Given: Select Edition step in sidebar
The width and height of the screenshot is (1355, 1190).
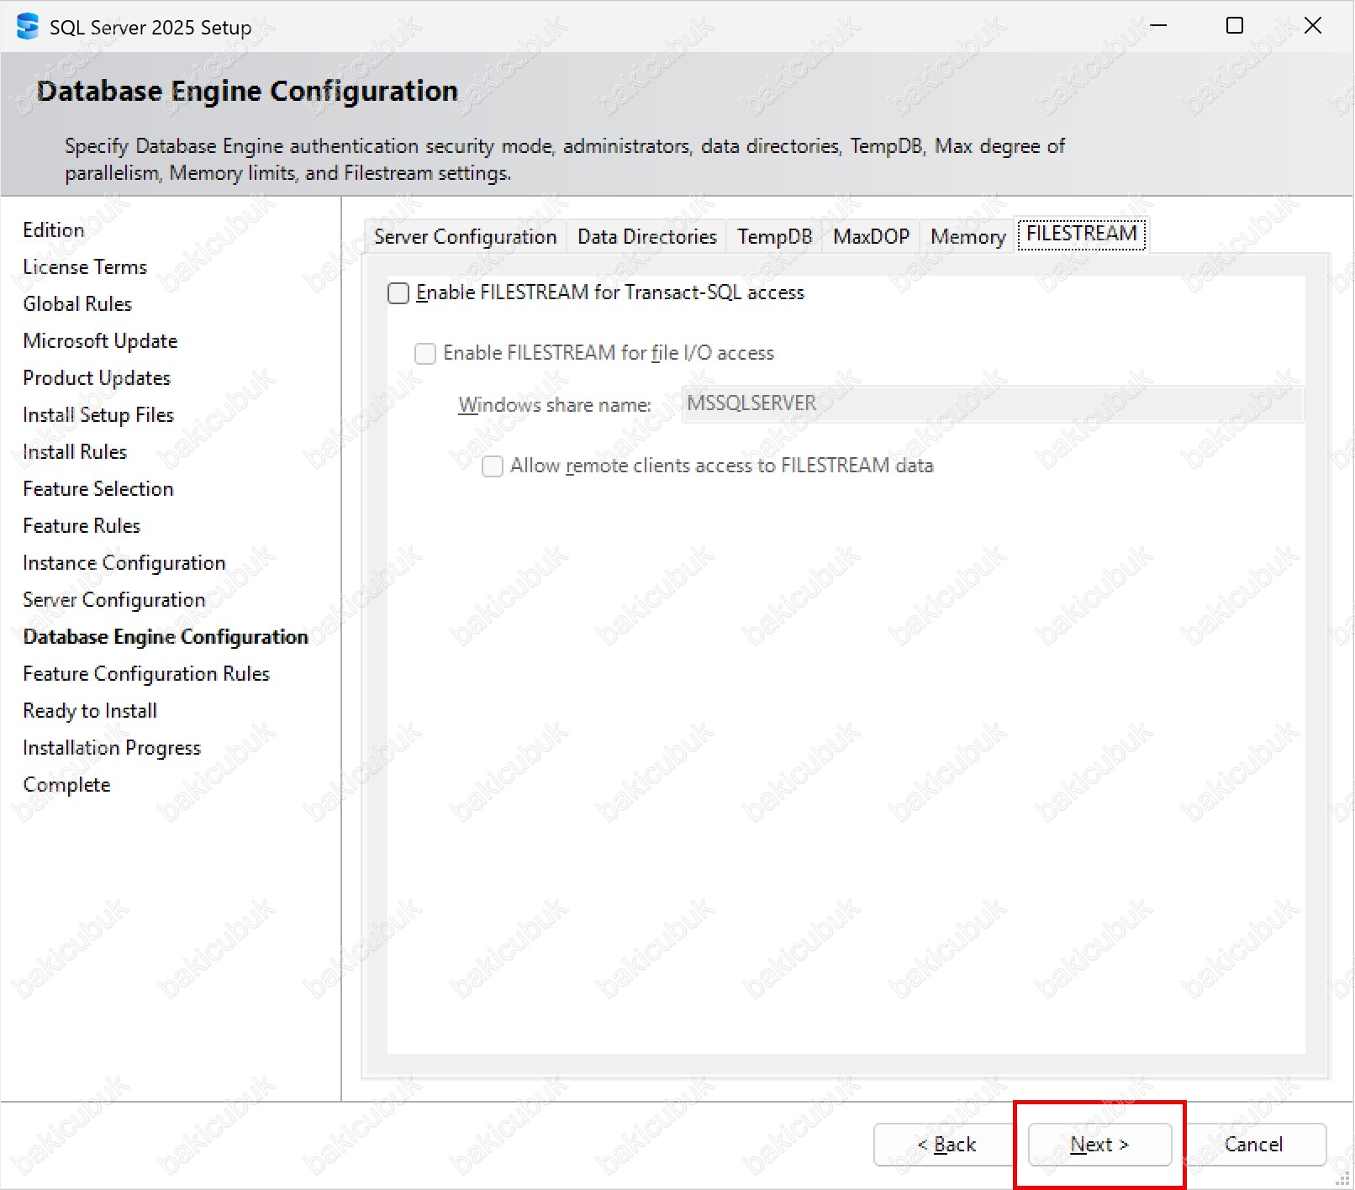Looking at the screenshot, I should 54,230.
